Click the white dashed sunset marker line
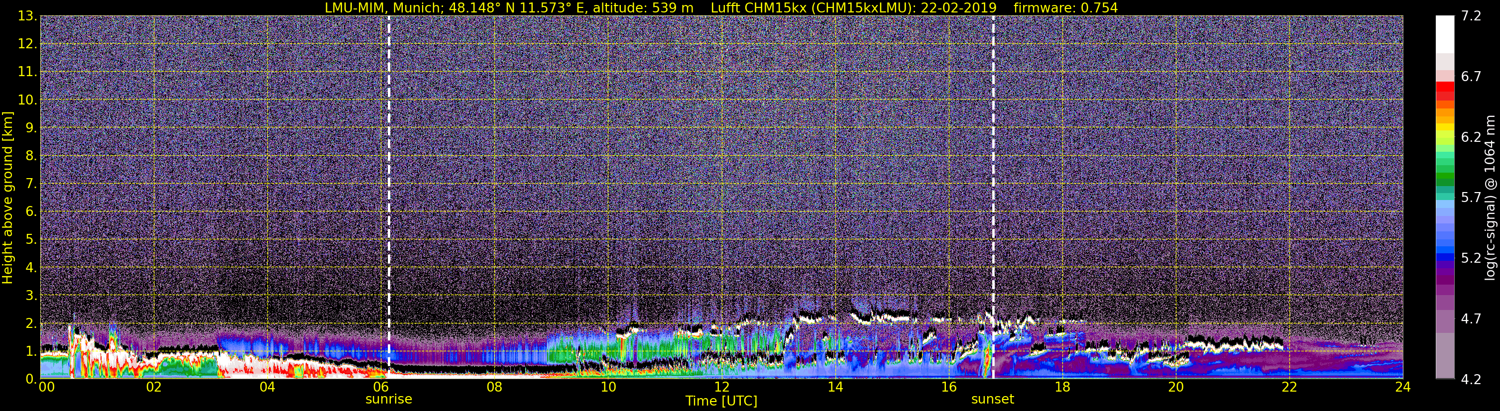Image resolution: width=1500 pixels, height=411 pixels. 993,197
